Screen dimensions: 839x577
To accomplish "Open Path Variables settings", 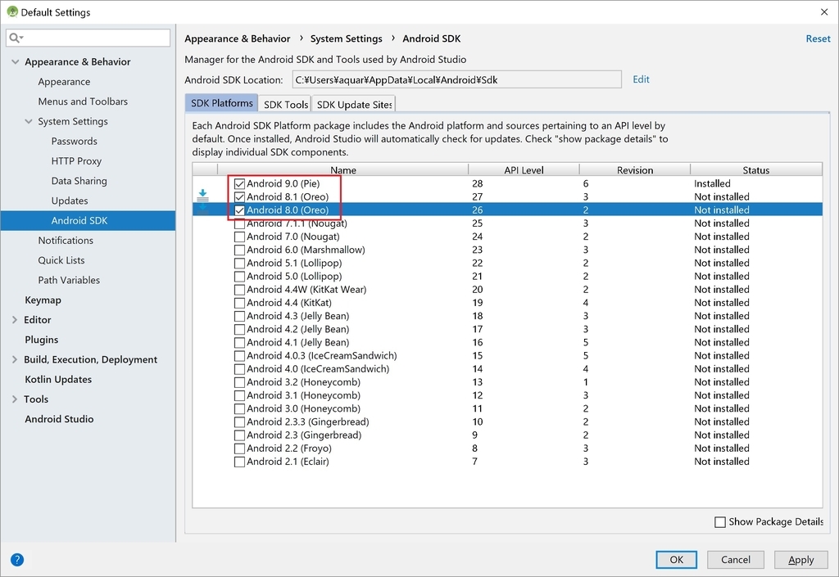I will (x=69, y=280).
